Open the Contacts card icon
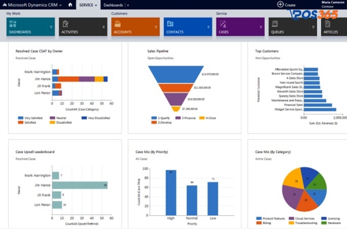The width and height of the screenshot is (347, 231). pos(170,24)
